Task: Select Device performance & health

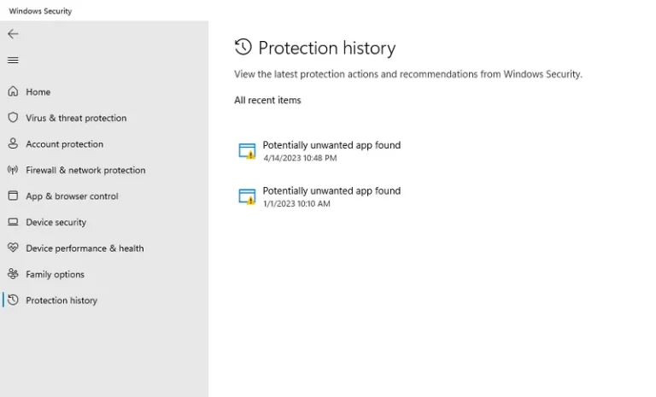Action: [85, 248]
